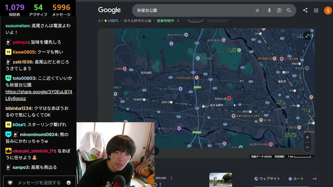The height and width of the screenshot is (187, 333).
Task: Click the 明月館福生店 restaurant marker
Action: [274, 59]
